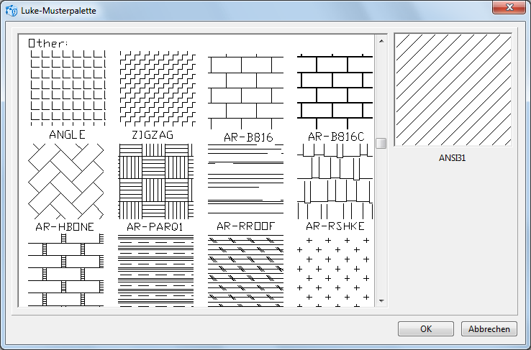
Task: Pick the AR-HBONE herringbone pattern
Action: point(66,180)
